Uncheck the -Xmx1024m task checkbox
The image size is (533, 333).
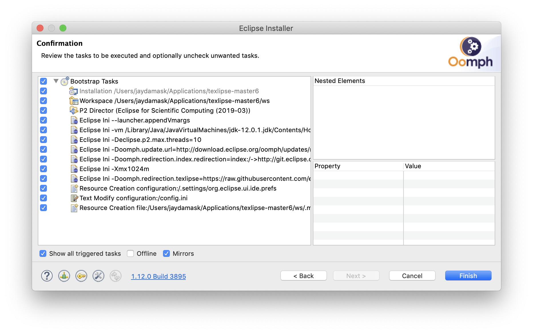click(43, 169)
